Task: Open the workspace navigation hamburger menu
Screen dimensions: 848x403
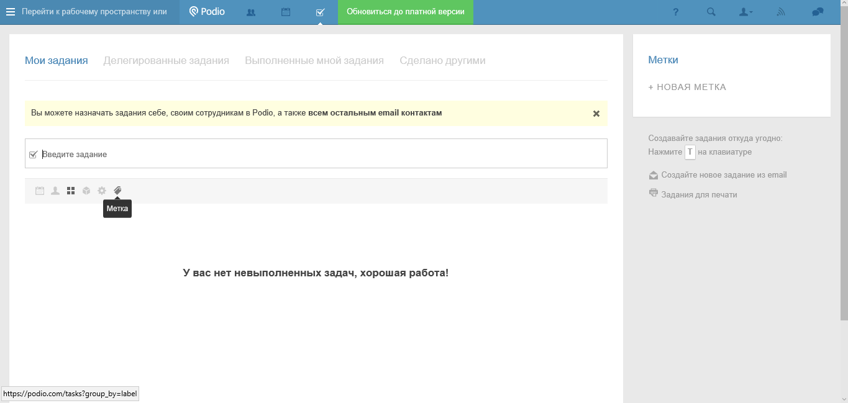Action: pyautogui.click(x=10, y=11)
